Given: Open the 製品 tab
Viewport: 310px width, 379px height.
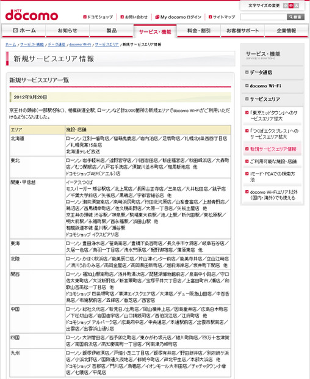Looking at the screenshot, I should point(112,31).
